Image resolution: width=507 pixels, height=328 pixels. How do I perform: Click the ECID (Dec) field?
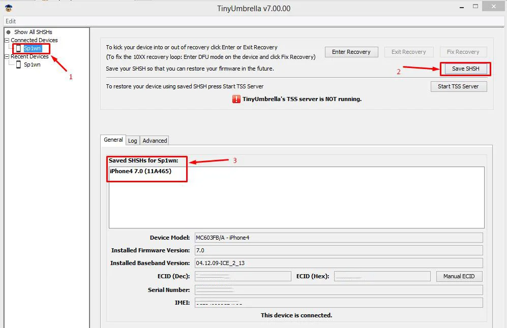243,276
